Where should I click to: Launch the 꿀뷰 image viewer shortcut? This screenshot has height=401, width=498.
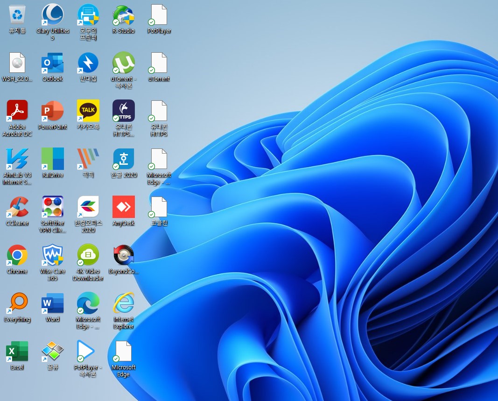pyautogui.click(x=52, y=351)
